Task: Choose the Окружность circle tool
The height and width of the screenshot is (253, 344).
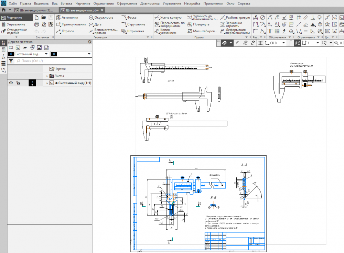Action: 101,18
